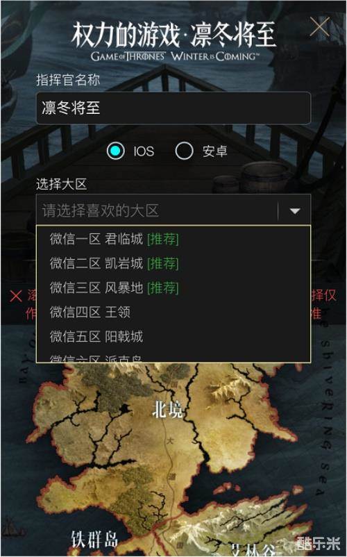This screenshot has height=557, width=347.
Task: Click the 选择大区 label
Action: tap(61, 184)
